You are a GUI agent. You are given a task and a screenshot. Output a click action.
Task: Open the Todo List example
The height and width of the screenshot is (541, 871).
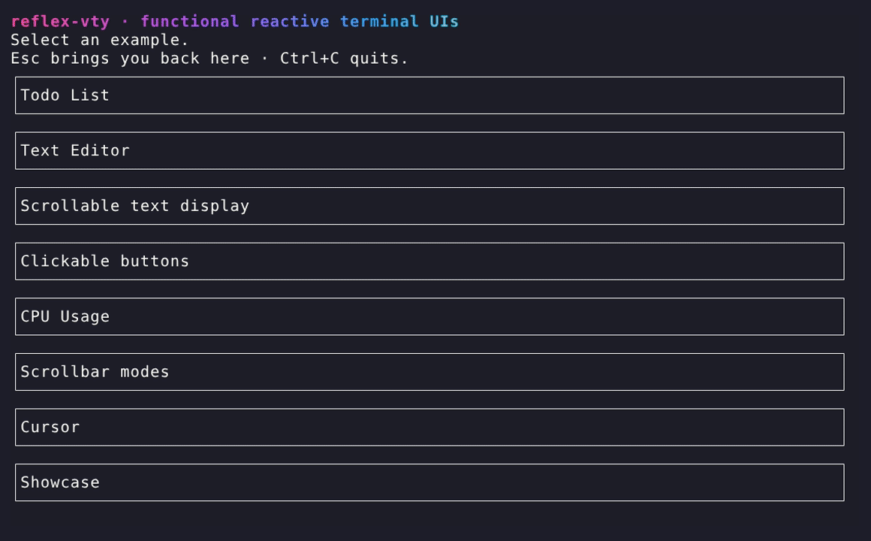tap(429, 95)
